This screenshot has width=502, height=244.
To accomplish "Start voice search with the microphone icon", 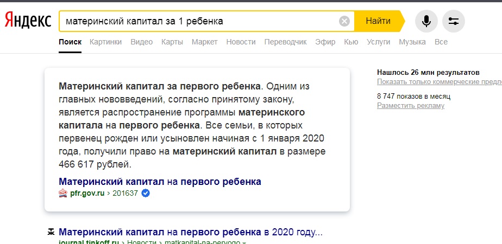I will coord(426,21).
